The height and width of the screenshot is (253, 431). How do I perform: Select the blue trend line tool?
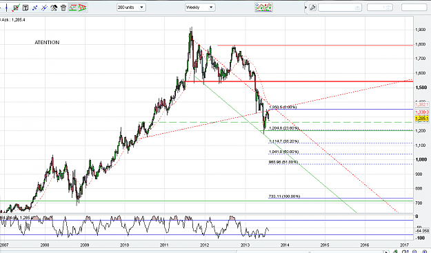(44, 8)
